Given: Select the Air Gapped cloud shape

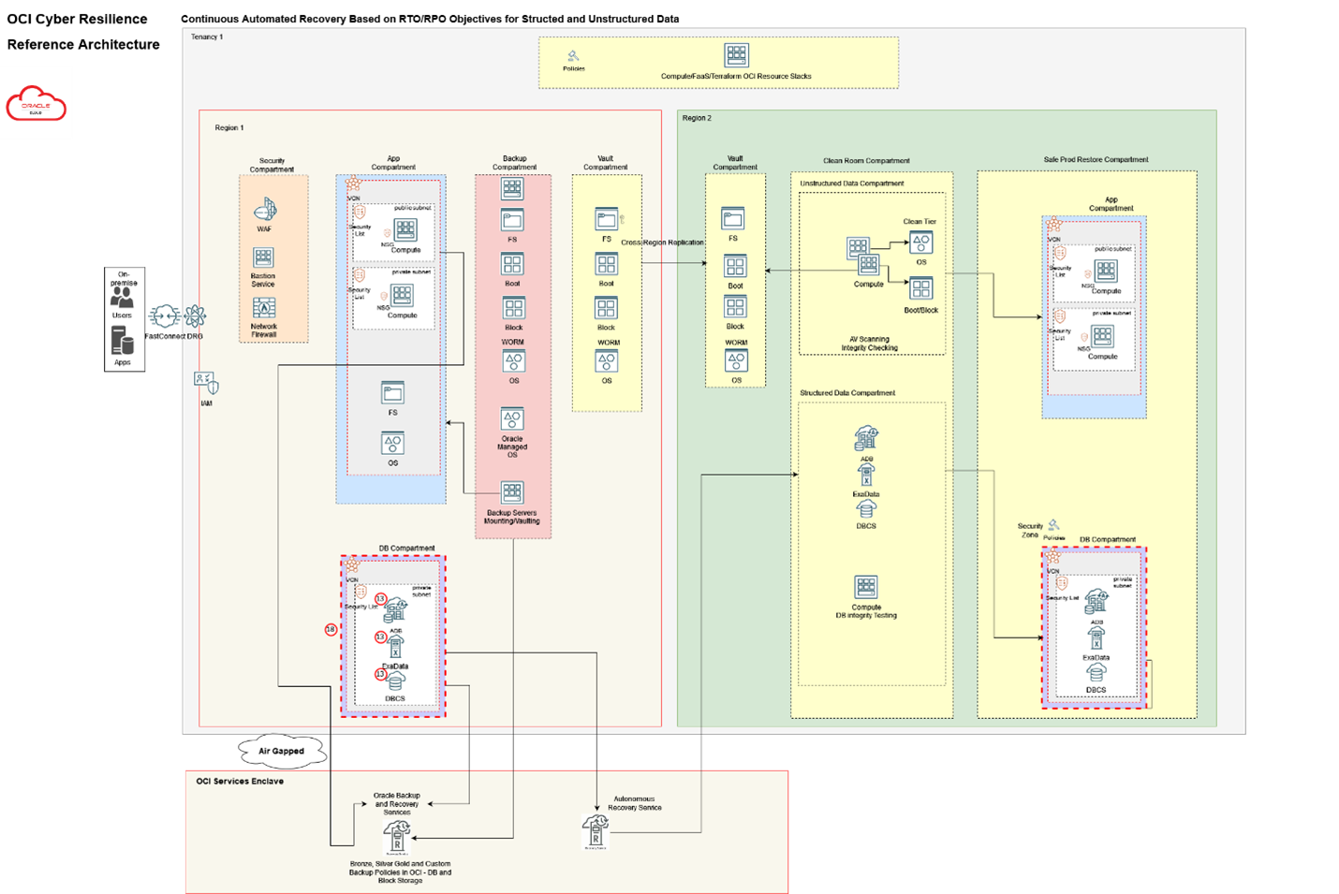Looking at the screenshot, I should click(284, 751).
